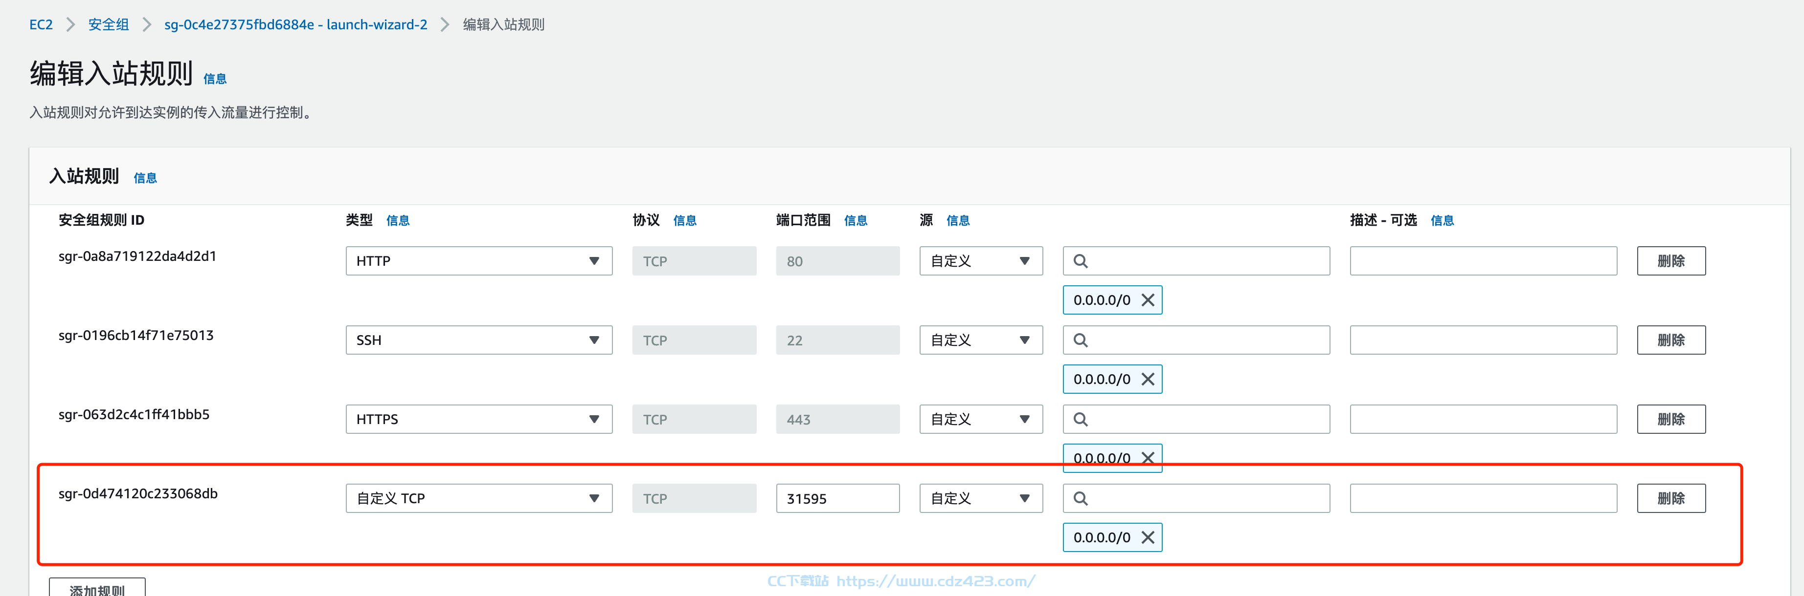Click description field for HTTP rule
The width and height of the screenshot is (1804, 596).
point(1483,261)
